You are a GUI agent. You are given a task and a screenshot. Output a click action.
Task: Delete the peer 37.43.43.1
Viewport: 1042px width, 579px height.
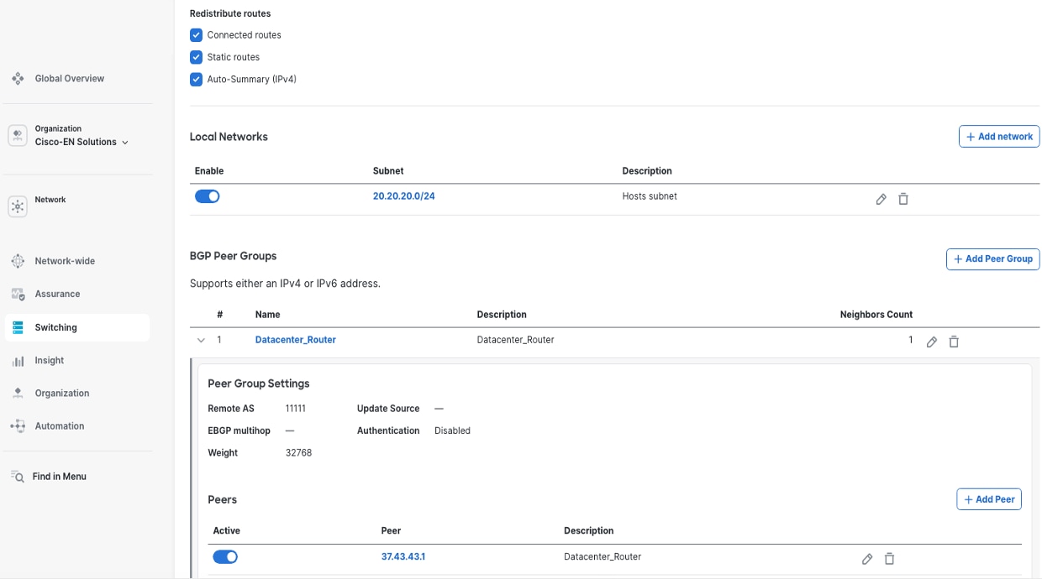click(x=889, y=558)
